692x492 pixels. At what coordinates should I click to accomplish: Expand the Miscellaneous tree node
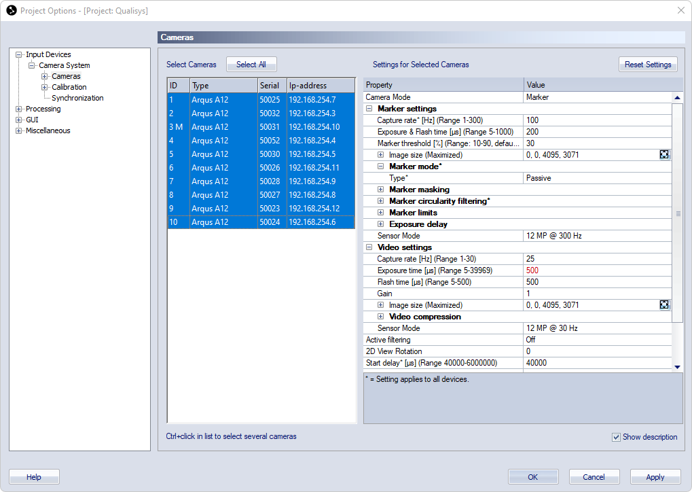[x=18, y=130]
